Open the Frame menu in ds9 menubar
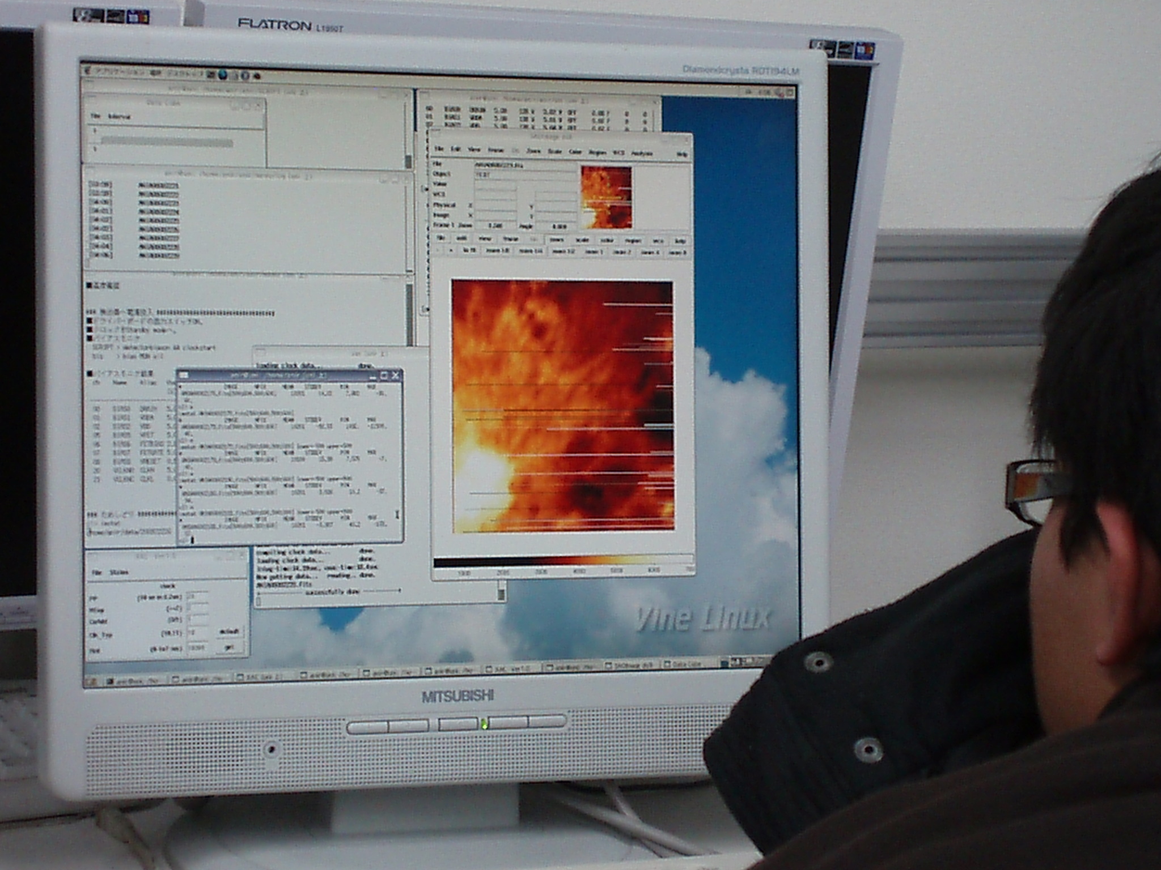1161x870 pixels. tap(496, 150)
